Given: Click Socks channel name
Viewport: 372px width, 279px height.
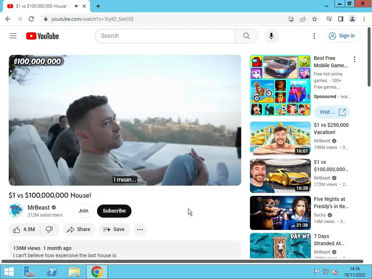Looking at the screenshot, I should point(320,215).
